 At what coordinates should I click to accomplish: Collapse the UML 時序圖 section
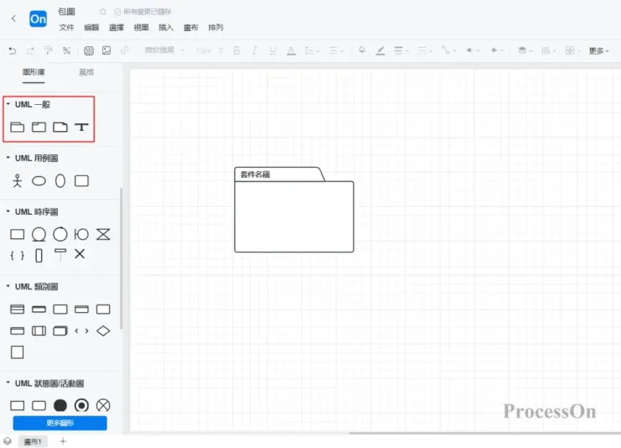(8, 211)
